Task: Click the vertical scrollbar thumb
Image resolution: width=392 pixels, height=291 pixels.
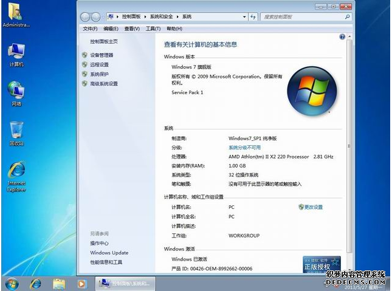Action: [349, 146]
